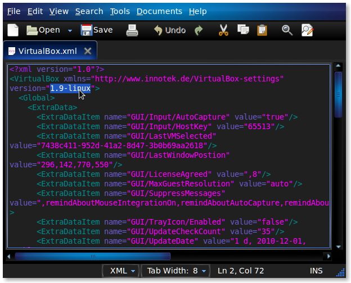351x283 pixels.
Task: Click the "GUI/LastVMSelected" attribute text
Action: pyautogui.click(x=171, y=136)
